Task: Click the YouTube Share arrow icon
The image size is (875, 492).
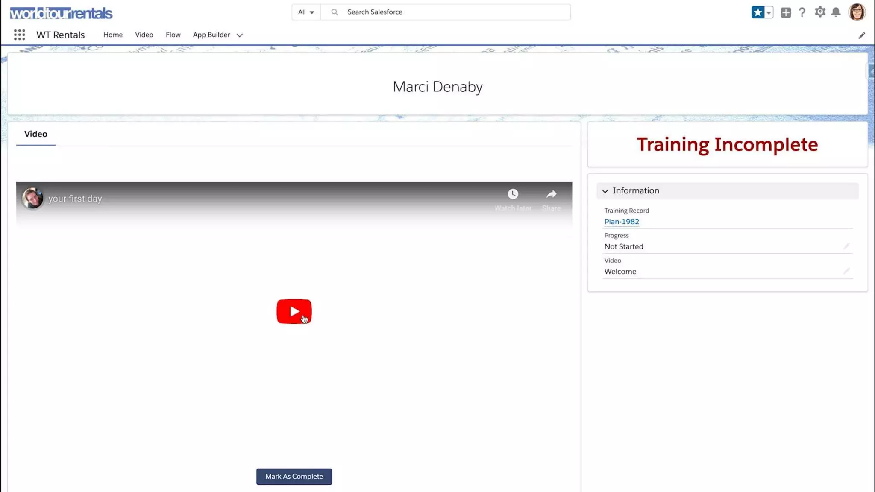Action: (551, 194)
